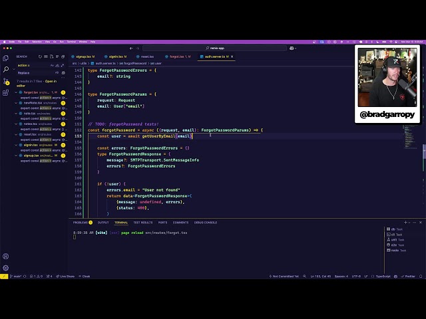Open the Ports panel tab

(x=162, y=223)
